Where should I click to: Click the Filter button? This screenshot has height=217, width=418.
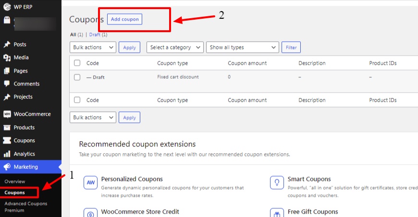(x=291, y=48)
